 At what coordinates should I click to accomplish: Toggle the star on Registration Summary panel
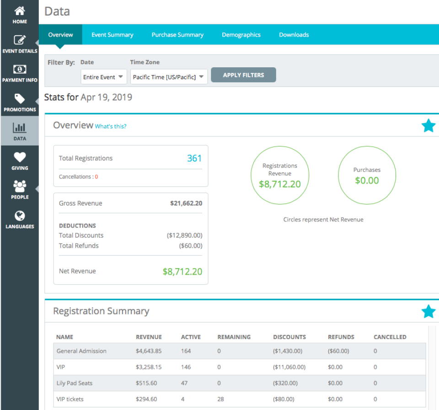pyautogui.click(x=428, y=311)
